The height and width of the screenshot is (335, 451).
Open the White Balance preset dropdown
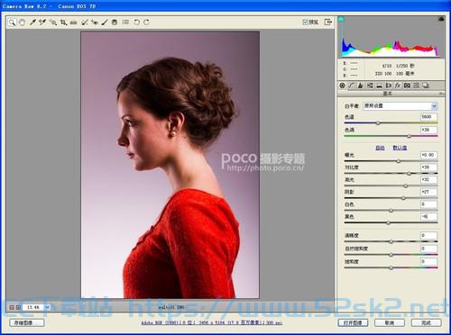[400, 106]
